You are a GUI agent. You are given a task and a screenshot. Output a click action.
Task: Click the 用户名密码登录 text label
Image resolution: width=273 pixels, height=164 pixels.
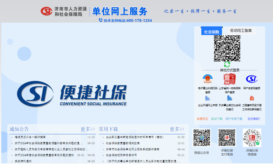(252, 88)
